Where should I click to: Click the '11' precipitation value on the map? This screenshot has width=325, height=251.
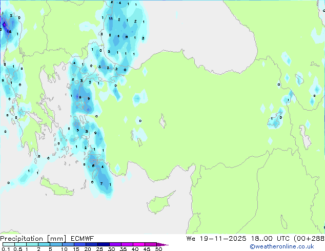[111, 18]
